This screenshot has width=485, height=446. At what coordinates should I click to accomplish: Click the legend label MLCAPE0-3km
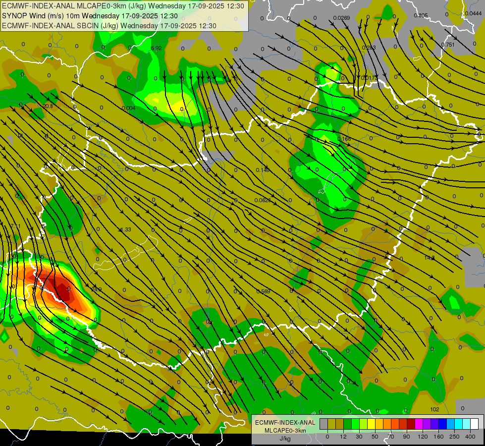pyautogui.click(x=285, y=431)
